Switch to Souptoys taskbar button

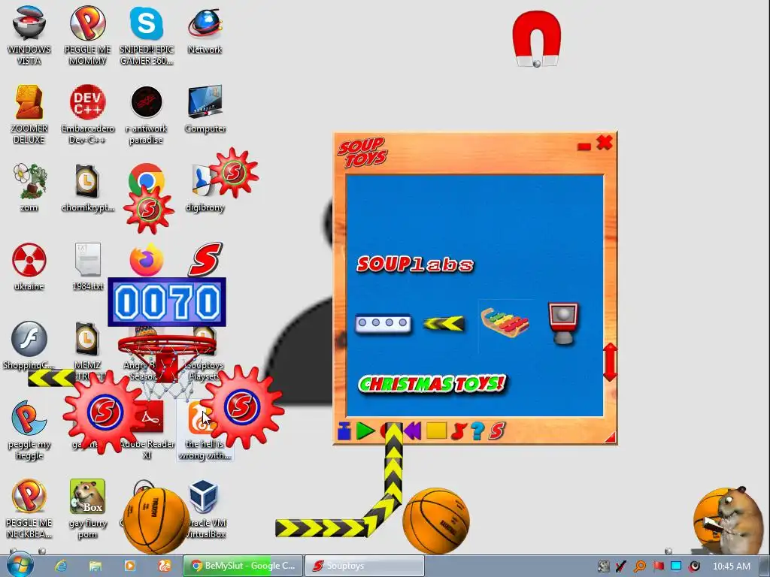pyautogui.click(x=365, y=566)
